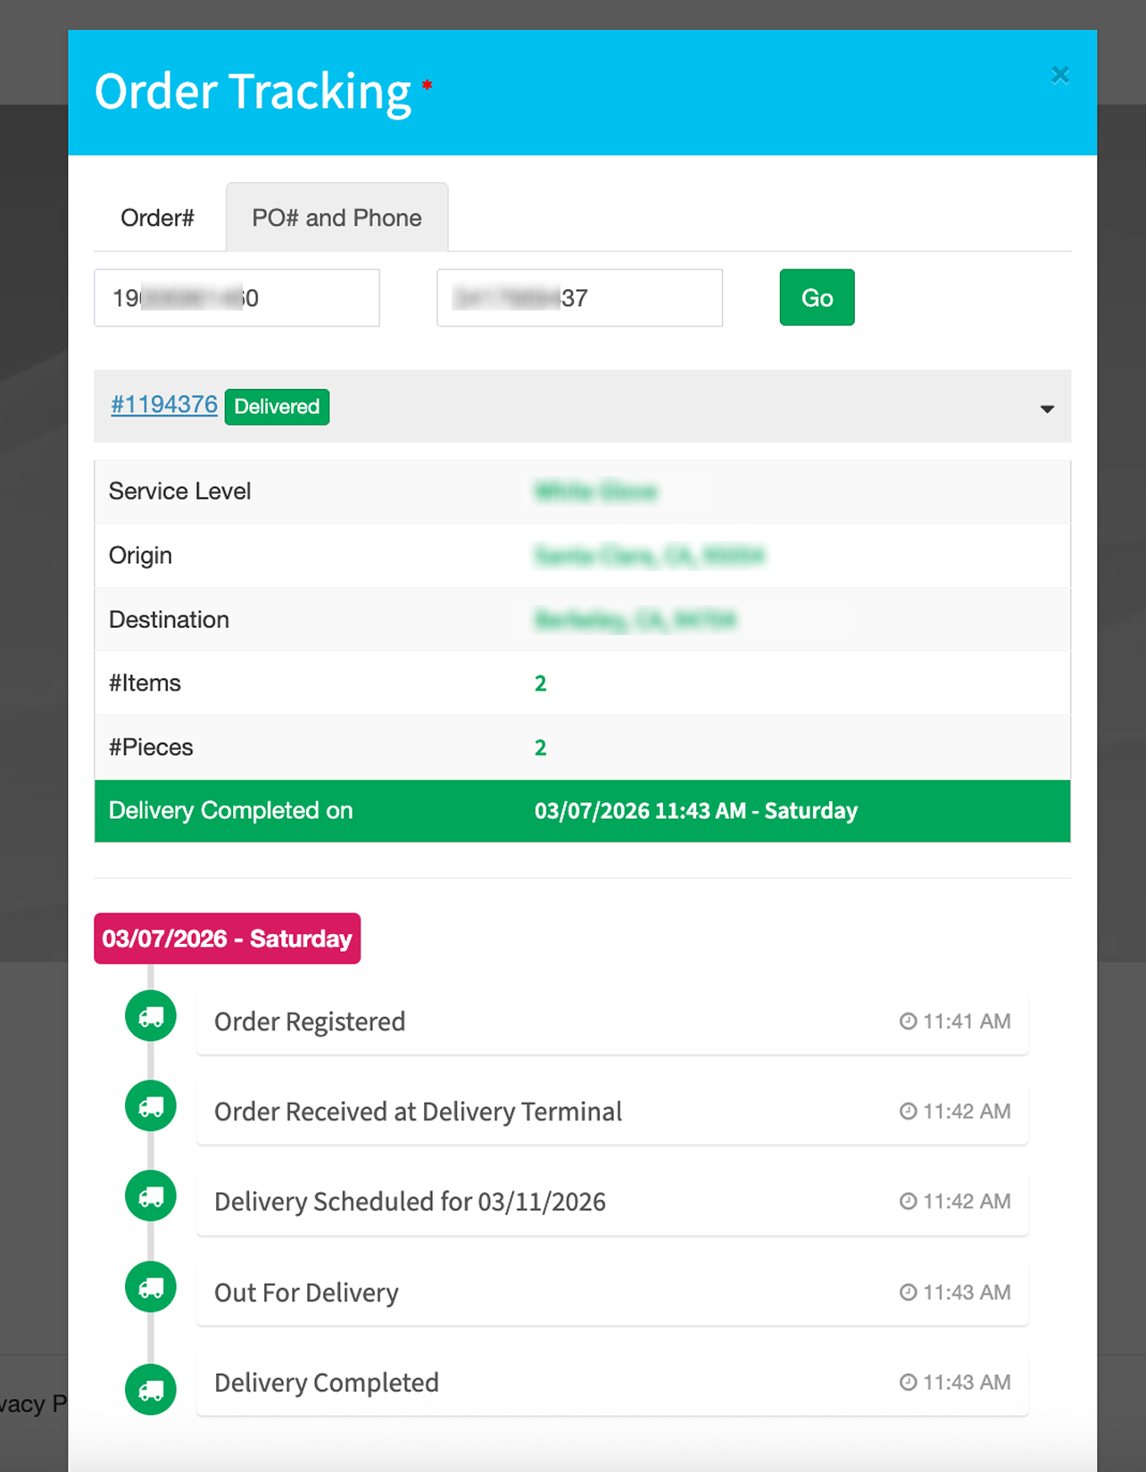Screen dimensions: 1146x1472
Task: Open order link #1194376
Action: (x=164, y=405)
